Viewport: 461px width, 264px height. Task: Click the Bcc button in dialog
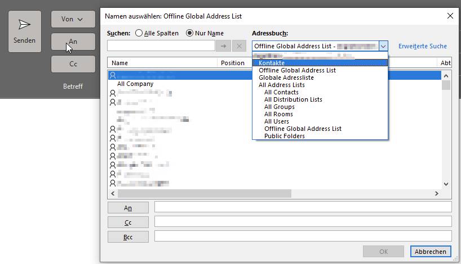128,236
